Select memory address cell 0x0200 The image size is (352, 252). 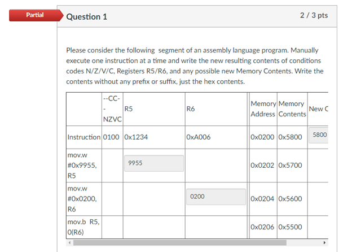point(262,137)
